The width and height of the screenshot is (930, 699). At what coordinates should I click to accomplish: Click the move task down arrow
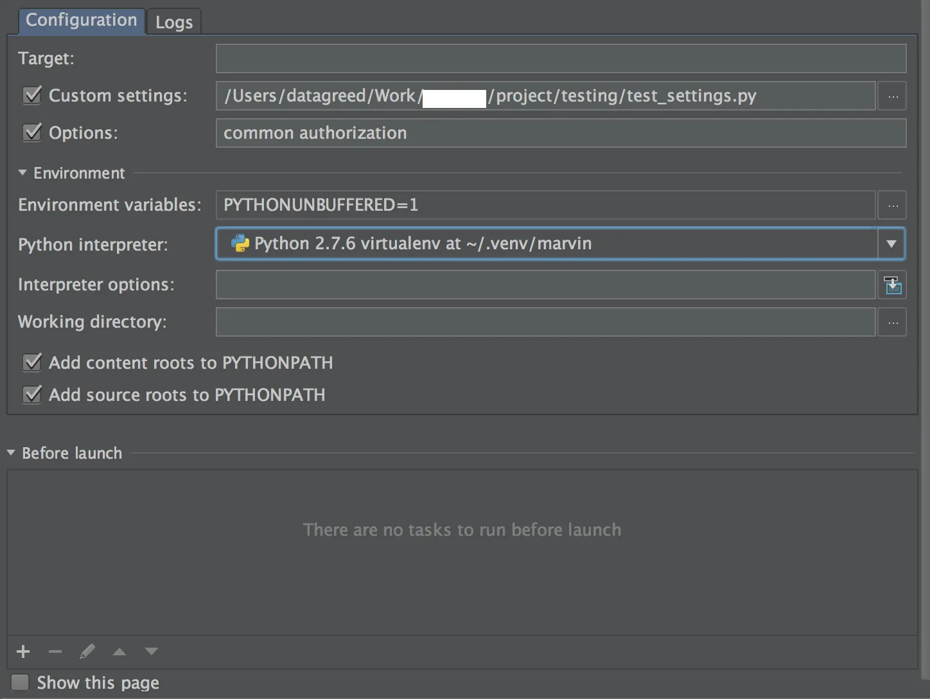pos(152,651)
